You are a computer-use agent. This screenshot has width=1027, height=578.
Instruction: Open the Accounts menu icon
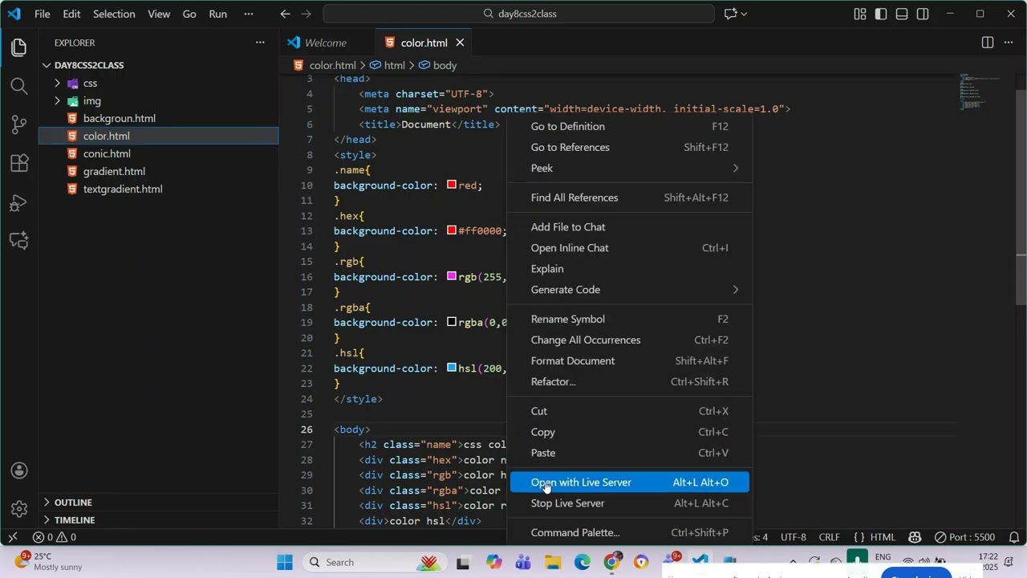click(19, 470)
